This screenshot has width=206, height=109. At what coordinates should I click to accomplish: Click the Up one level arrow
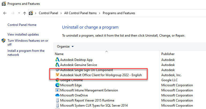pyautogui.click(x=25, y=13)
